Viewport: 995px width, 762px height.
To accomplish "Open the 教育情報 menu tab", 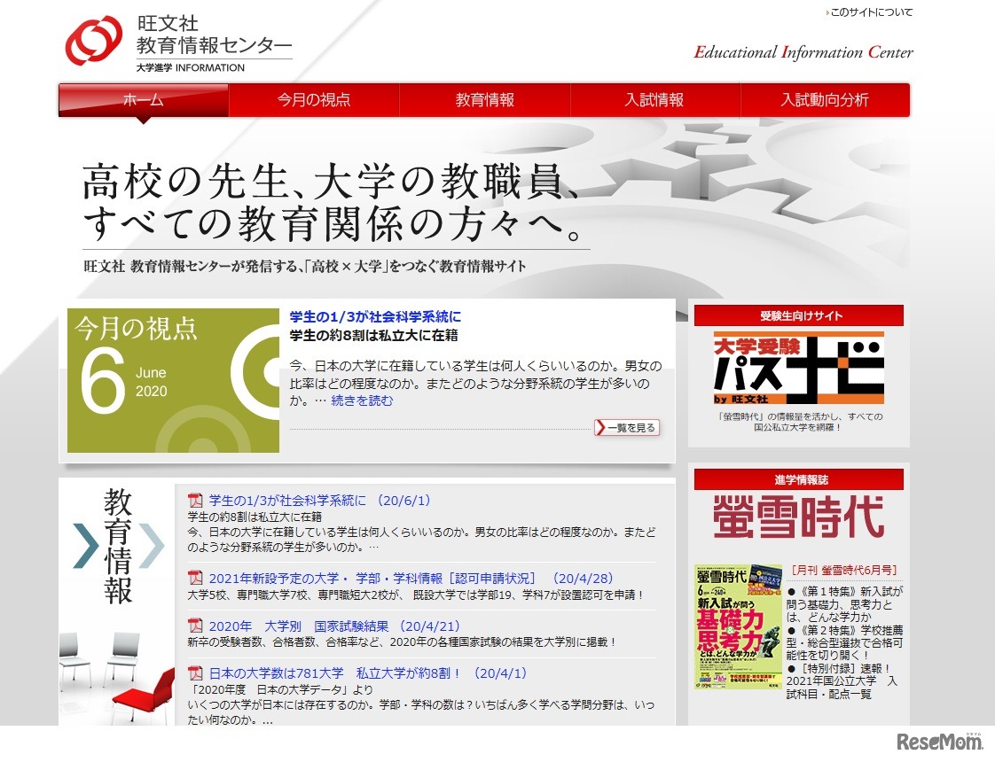I will [485, 100].
